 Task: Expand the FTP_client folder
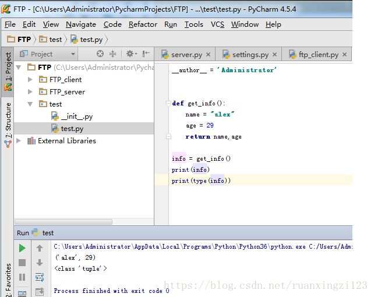pyautogui.click(x=30, y=79)
